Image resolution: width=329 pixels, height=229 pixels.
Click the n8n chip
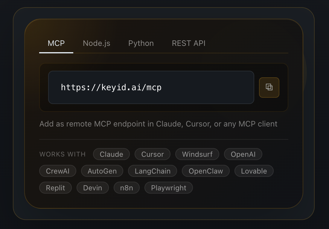(127, 188)
